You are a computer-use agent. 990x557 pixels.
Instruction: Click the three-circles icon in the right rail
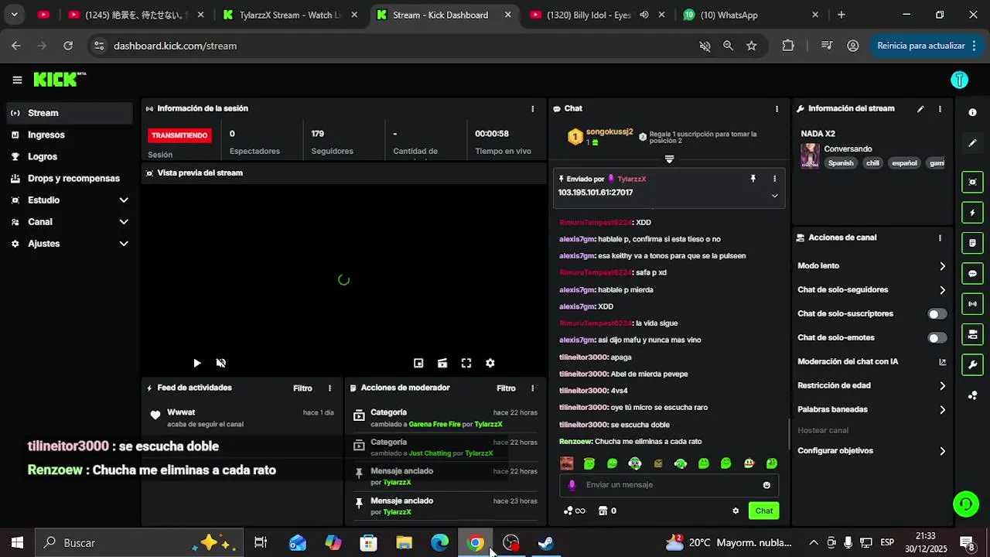pyautogui.click(x=972, y=395)
